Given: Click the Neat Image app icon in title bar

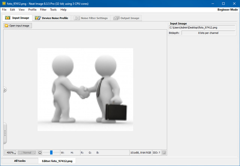Looking at the screenshot, I should pos(3,3).
